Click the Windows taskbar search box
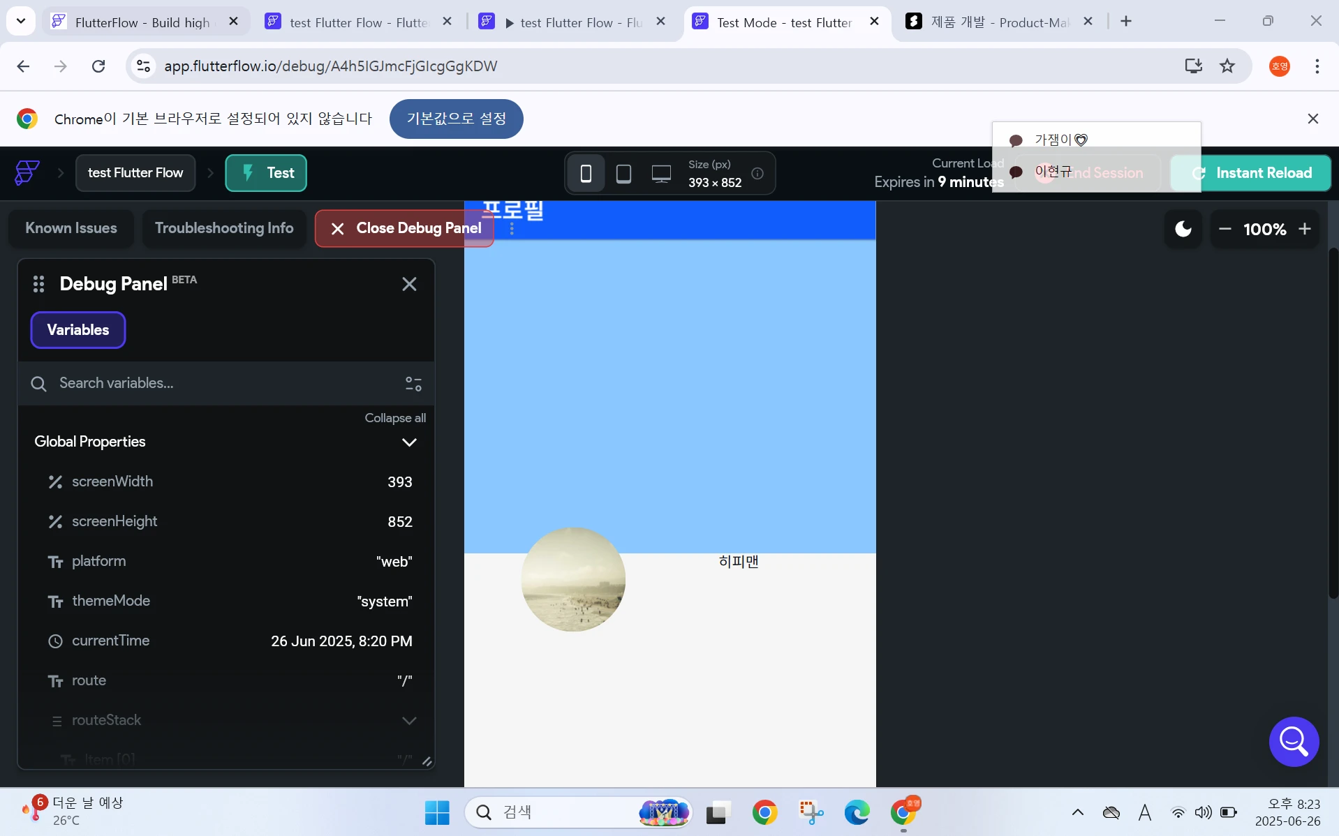 tap(578, 812)
